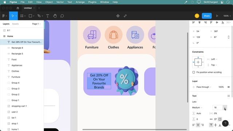Image resolution: width=233 pixels, height=131 pixels.
Task: Align selection to vertical centers
Action: [x=217, y=23]
